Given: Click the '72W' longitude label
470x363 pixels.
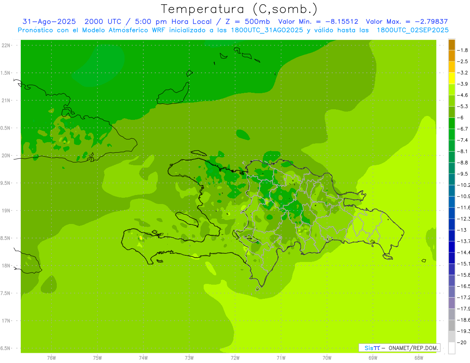Looking at the screenshot, I should click(x=235, y=358).
